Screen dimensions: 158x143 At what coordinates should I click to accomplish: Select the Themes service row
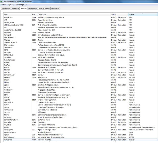coord(81,40)
